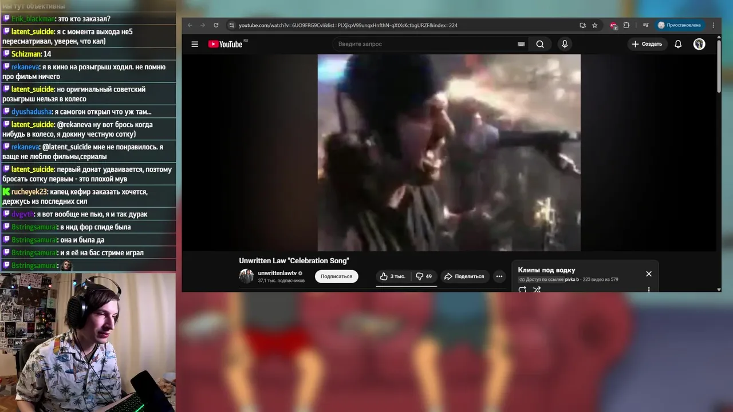The width and height of the screenshot is (733, 412).
Task: Like the video showing 3 тыс.
Action: (x=393, y=276)
